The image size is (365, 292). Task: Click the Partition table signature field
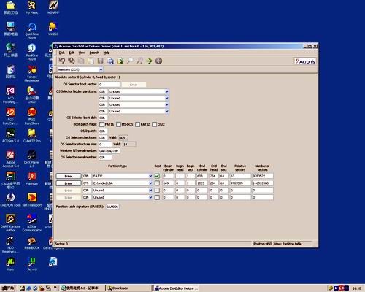pos(112,207)
